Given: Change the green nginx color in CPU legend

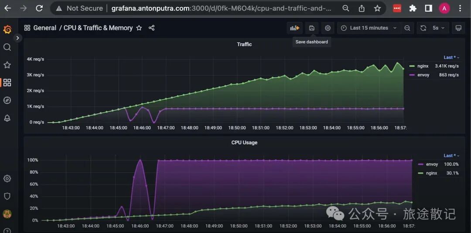Looking at the screenshot, I should 420,173.
